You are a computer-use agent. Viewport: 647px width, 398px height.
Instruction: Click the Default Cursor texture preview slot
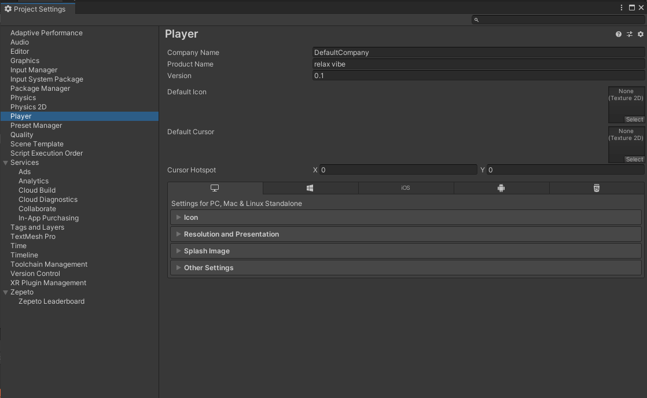626,145
